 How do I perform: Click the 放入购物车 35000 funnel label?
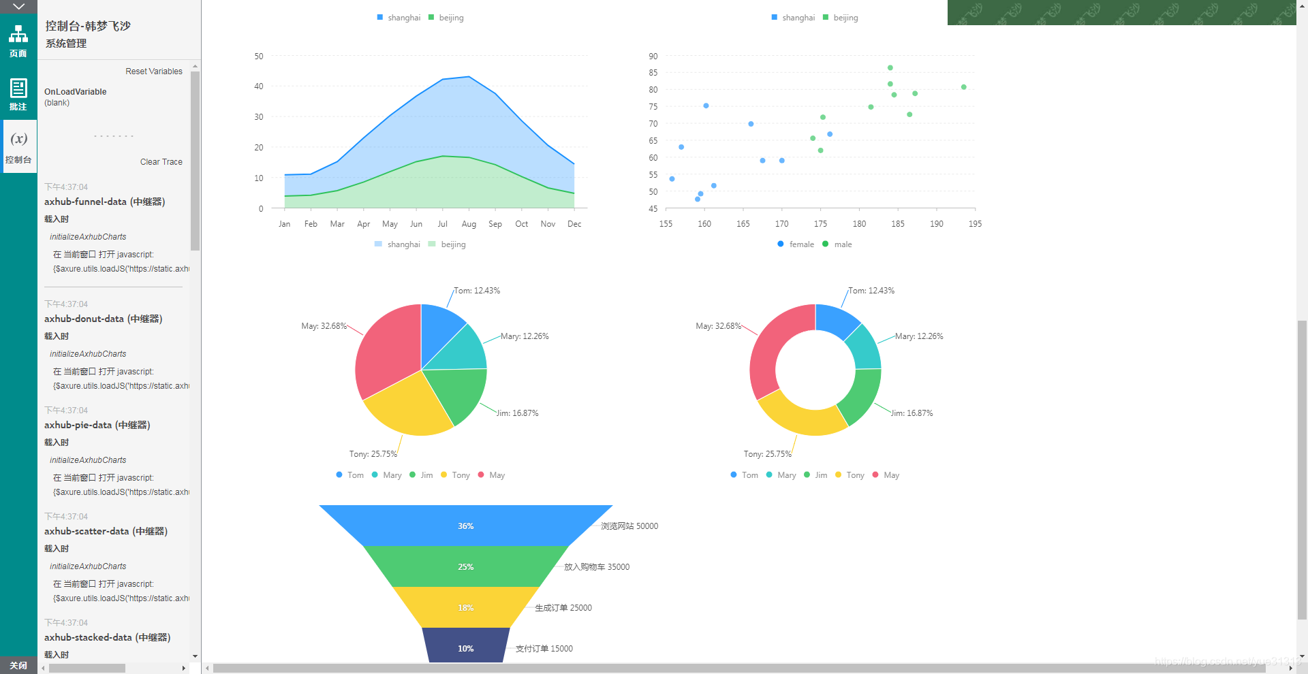click(597, 567)
